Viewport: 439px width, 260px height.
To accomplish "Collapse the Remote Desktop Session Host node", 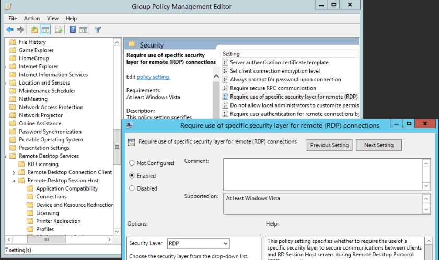I will (x=14, y=181).
